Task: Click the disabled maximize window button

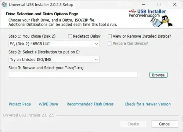Action: pos(159,5)
